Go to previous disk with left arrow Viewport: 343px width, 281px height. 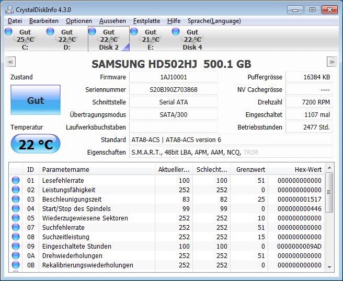click(10, 62)
